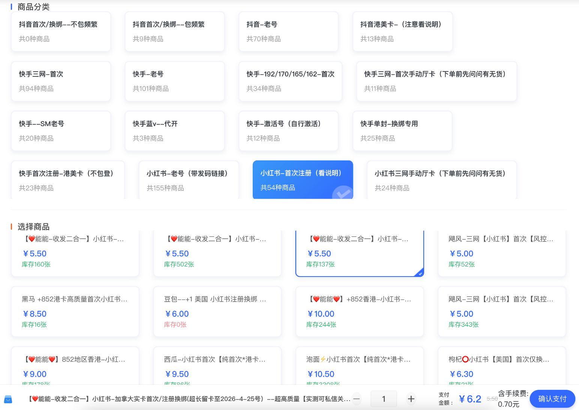Screen dimensions: 579x410
Task: Select the 黑马 +852港卡 product priced ¥8.50
Action: pos(75,311)
